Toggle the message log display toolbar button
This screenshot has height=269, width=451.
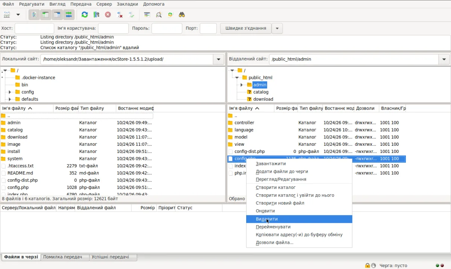(x=34, y=15)
